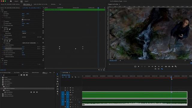Select the Type tool

coord(58,94)
